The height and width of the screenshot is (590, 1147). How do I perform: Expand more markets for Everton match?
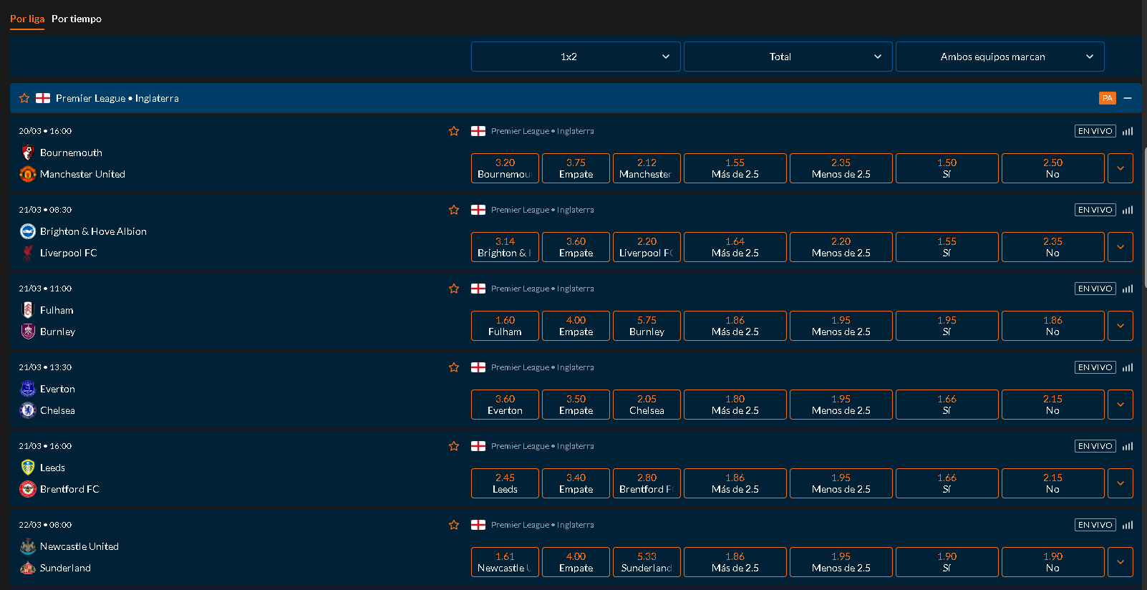click(1121, 405)
